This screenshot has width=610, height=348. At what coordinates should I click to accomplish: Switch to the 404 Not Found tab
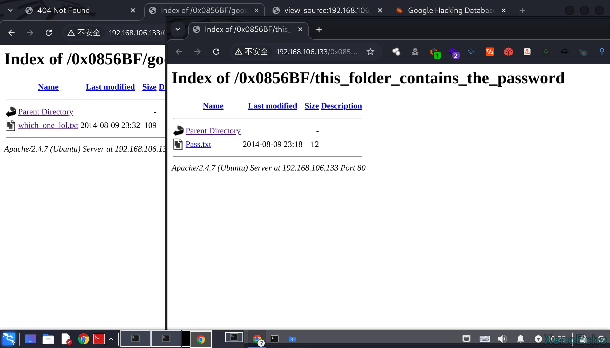tap(63, 10)
